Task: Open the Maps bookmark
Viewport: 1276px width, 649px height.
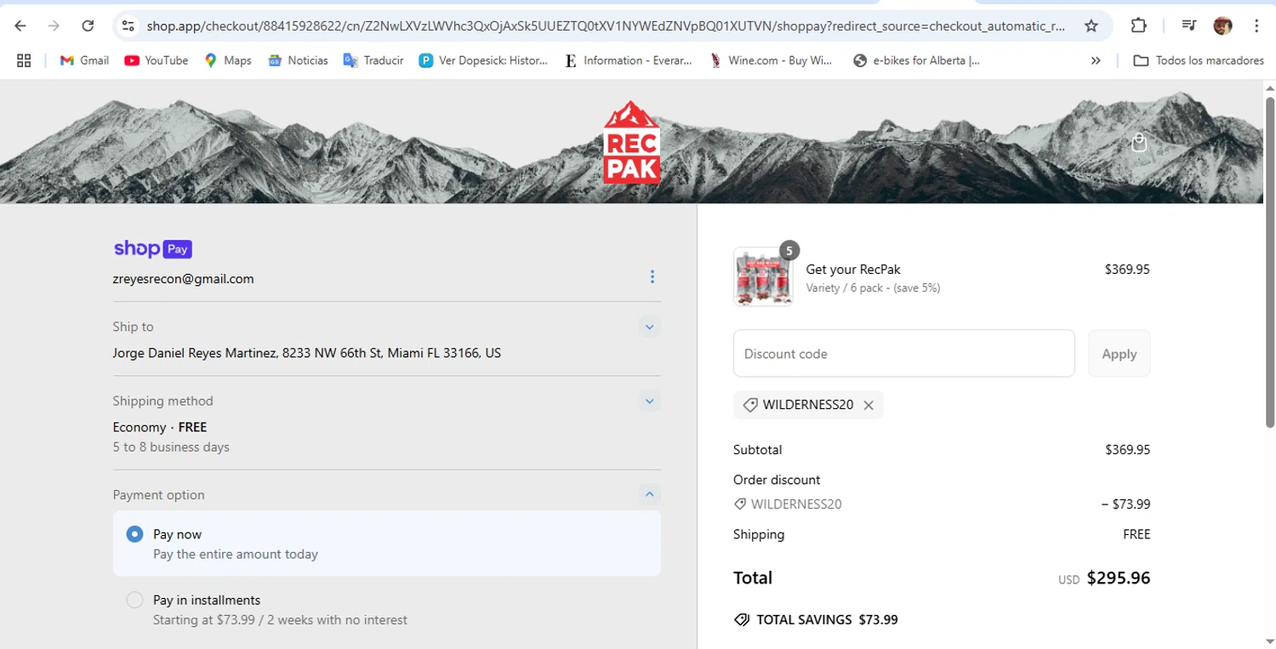Action: [x=228, y=60]
